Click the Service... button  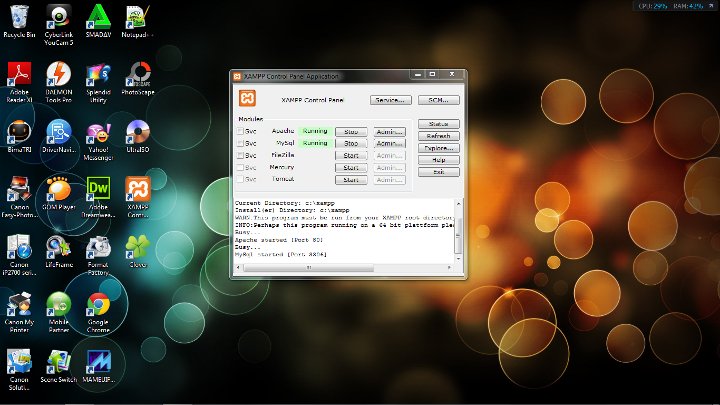coord(390,100)
